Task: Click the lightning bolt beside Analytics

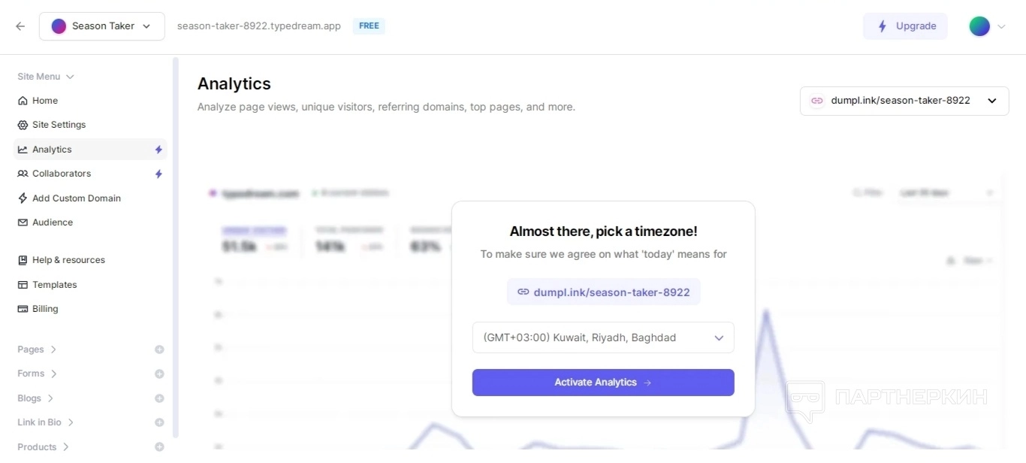Action: coord(158,150)
